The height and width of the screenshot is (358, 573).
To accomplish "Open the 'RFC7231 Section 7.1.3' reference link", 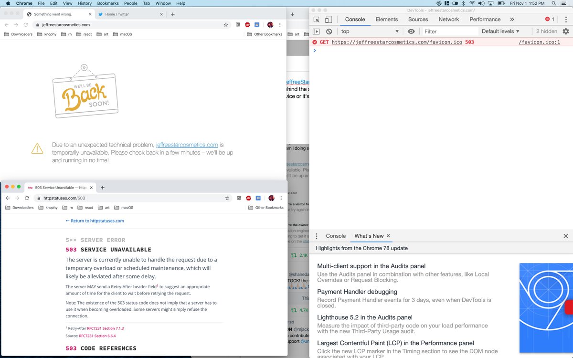I will [105, 328].
